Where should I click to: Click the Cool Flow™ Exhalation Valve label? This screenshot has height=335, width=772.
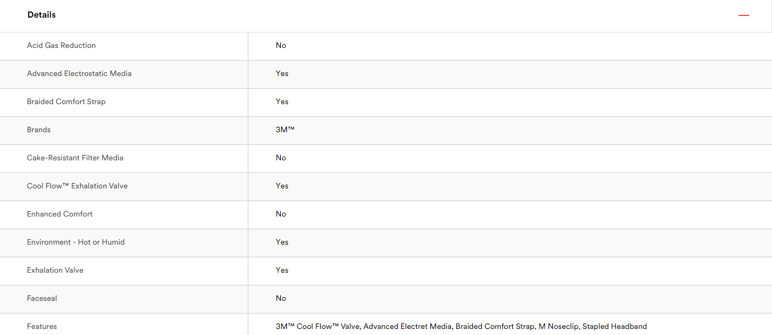pyautogui.click(x=77, y=186)
